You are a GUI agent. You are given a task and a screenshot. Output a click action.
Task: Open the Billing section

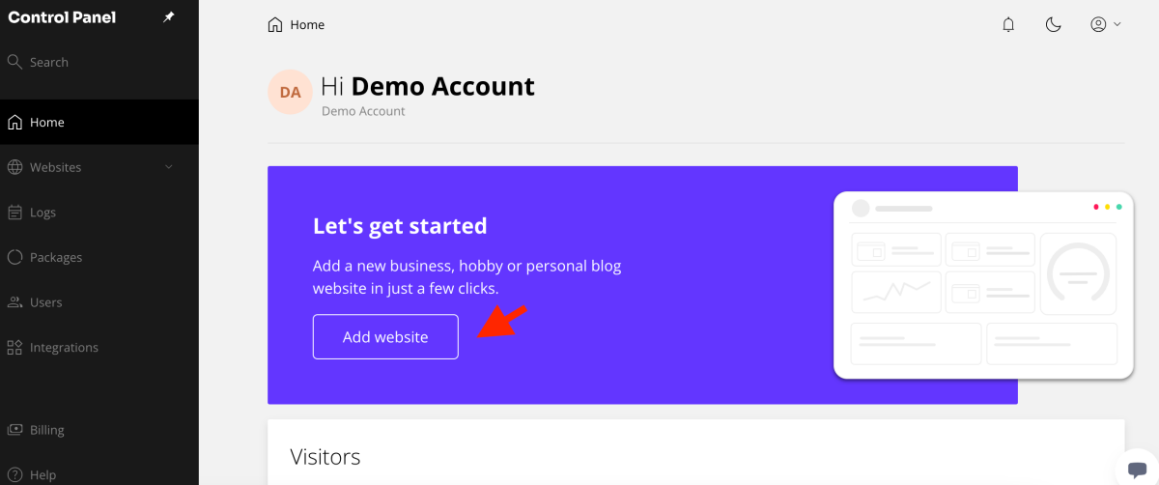click(x=47, y=430)
